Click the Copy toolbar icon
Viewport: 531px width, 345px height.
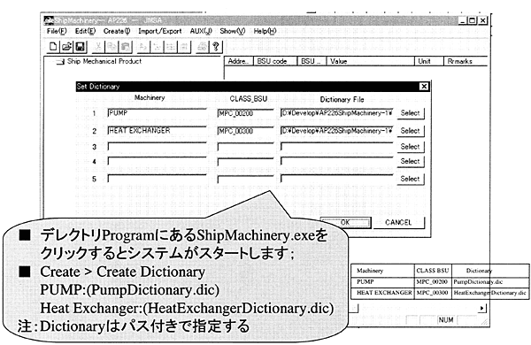(x=112, y=47)
